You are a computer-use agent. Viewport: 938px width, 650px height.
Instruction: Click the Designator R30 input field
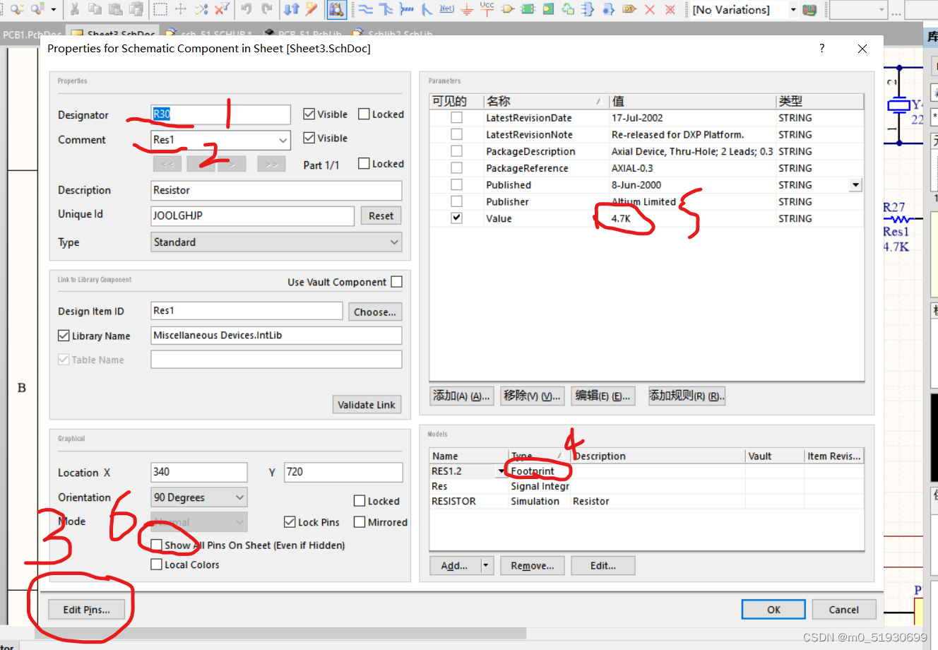pyautogui.click(x=220, y=114)
